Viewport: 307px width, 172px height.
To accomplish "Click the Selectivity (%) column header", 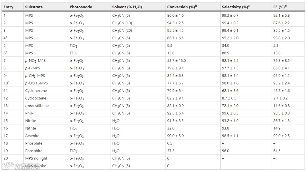I will point(236,7).
